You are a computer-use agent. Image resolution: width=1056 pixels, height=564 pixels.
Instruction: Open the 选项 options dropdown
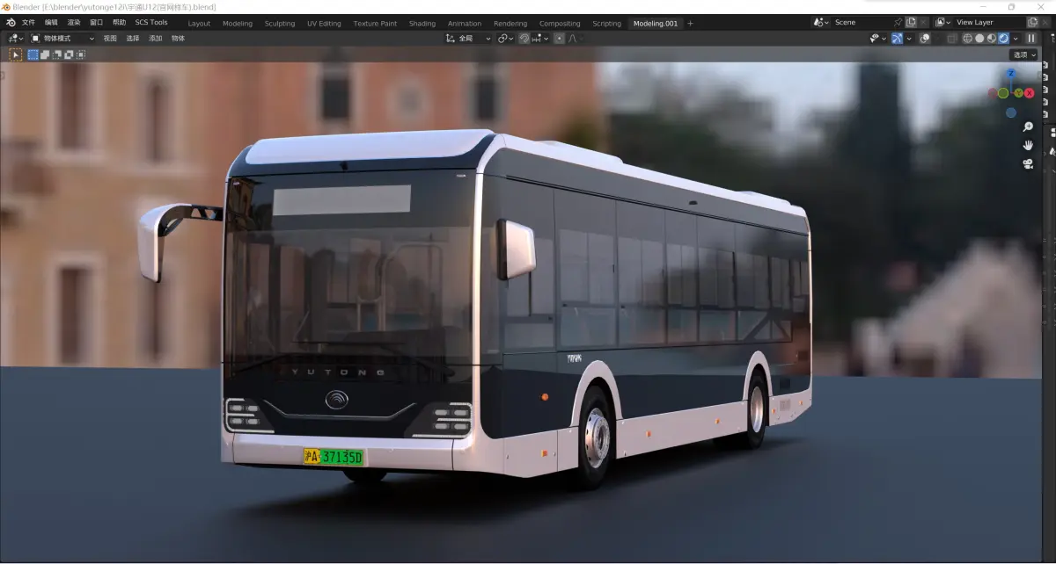pyautogui.click(x=1023, y=54)
